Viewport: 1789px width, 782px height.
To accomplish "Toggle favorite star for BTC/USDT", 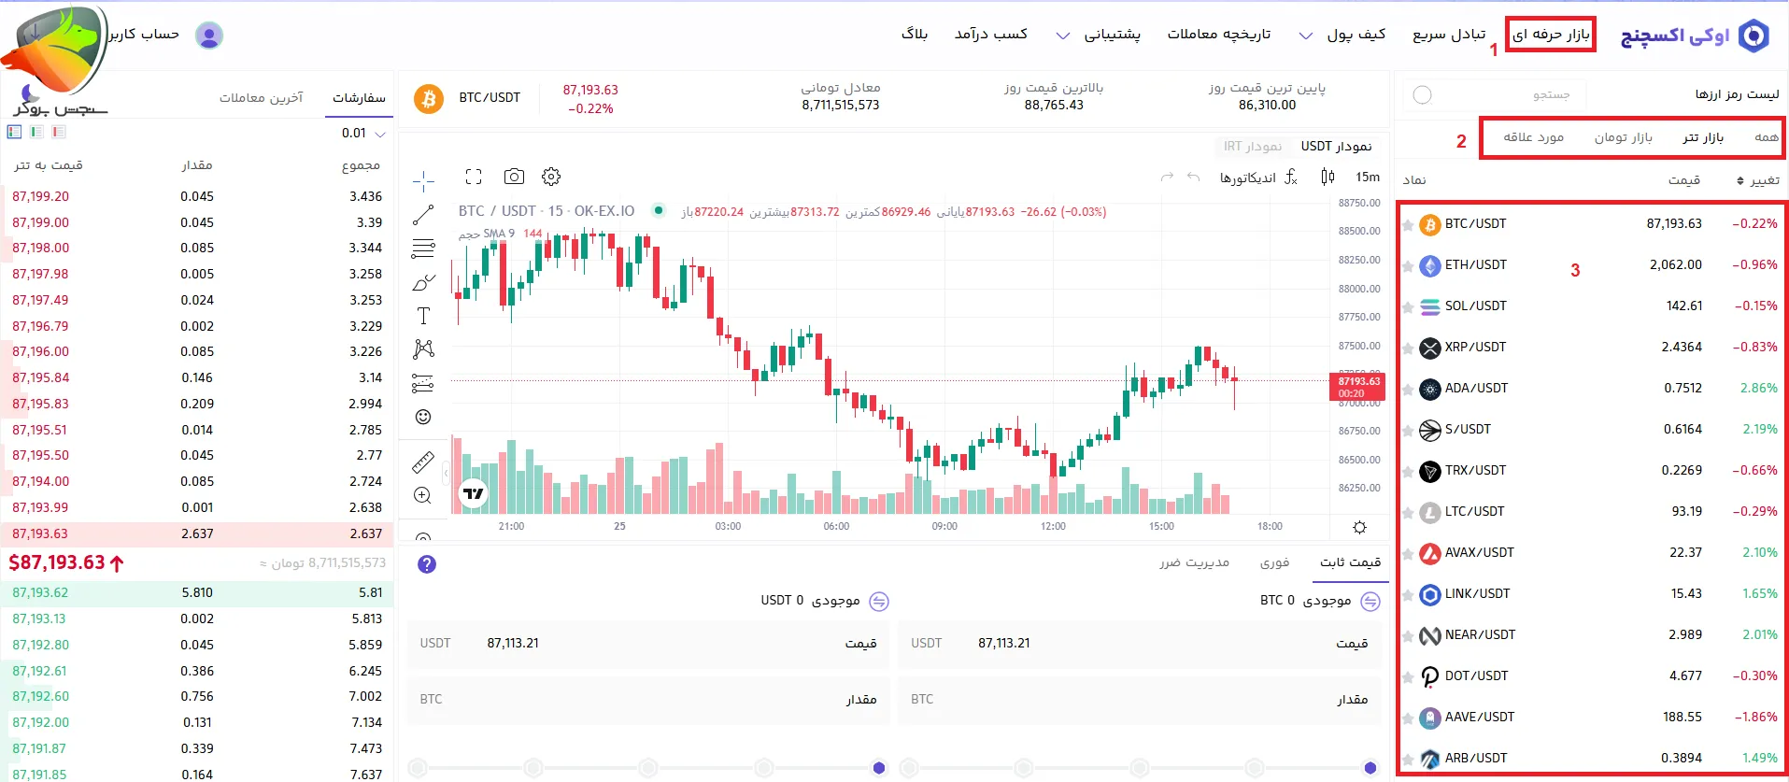I will 1407,223.
